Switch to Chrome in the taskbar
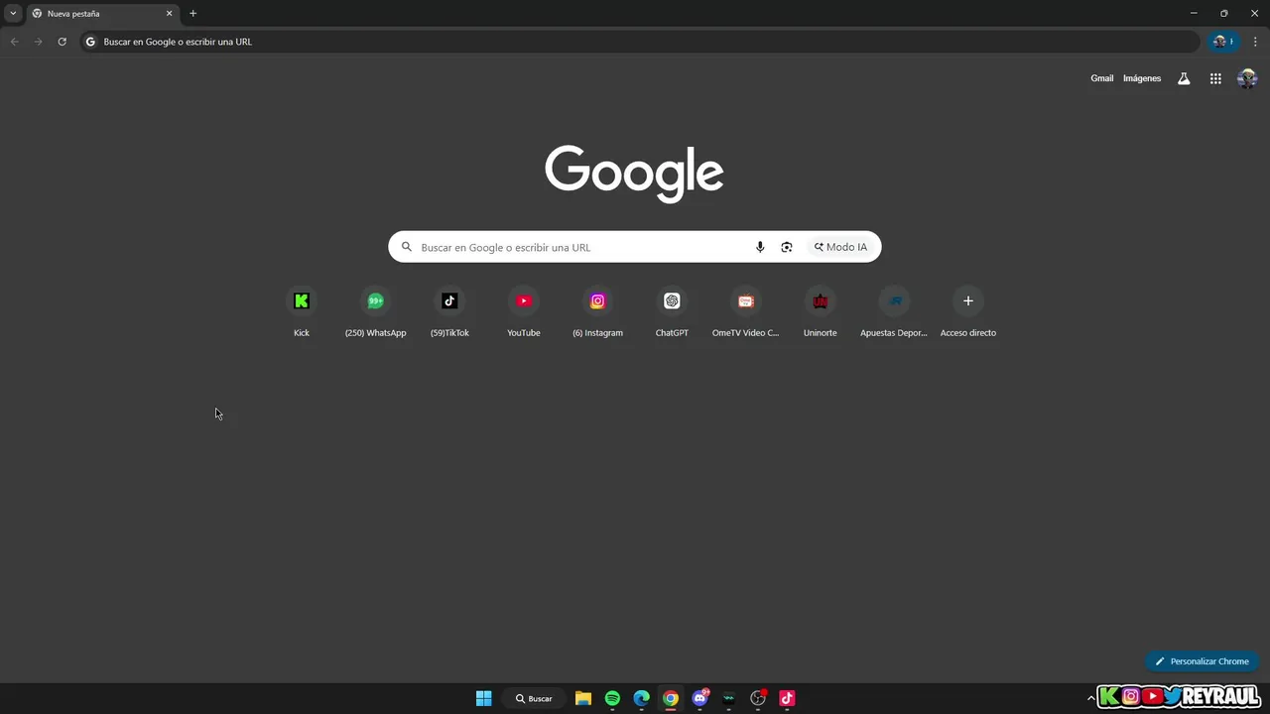The image size is (1270, 714). pyautogui.click(x=671, y=698)
